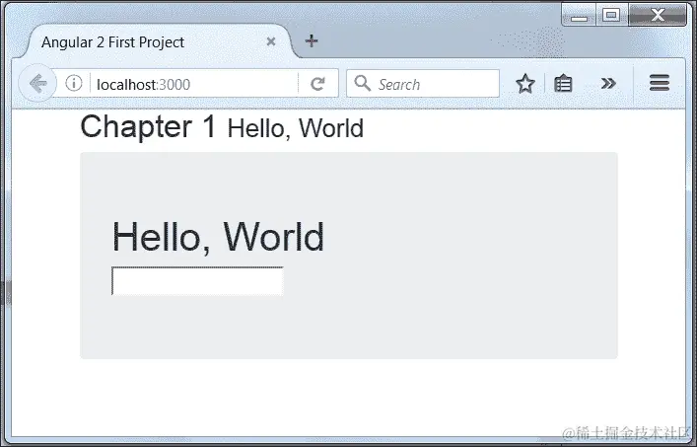Reload the page with refresh icon
Screen dimensions: 697x447
317,84
